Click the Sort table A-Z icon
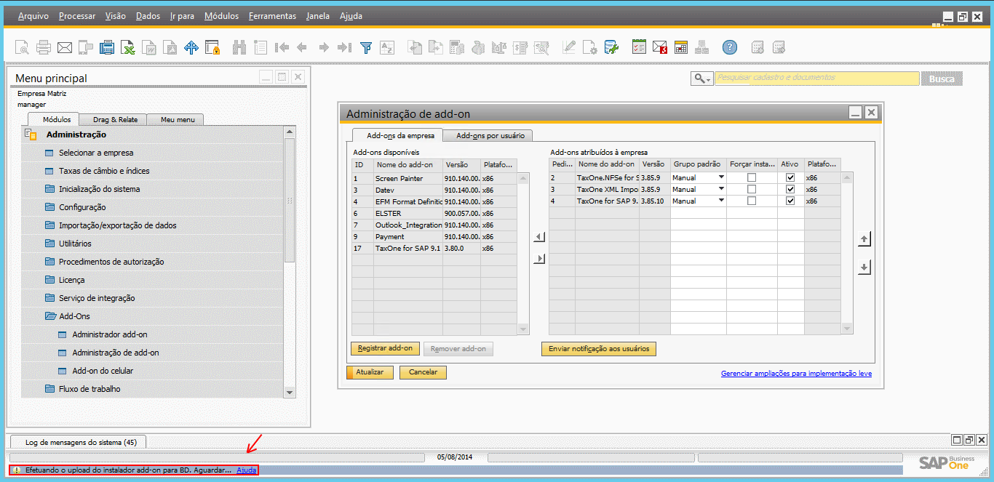Image resolution: width=994 pixels, height=482 pixels. (x=387, y=48)
